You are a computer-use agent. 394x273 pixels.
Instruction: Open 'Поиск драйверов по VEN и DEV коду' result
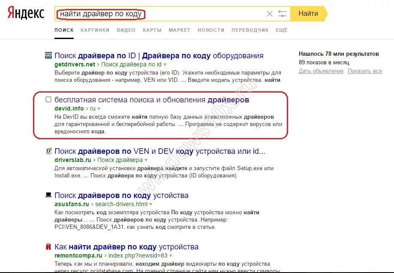tap(160, 151)
